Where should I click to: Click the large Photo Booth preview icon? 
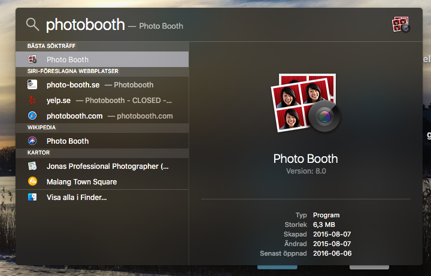click(x=306, y=103)
